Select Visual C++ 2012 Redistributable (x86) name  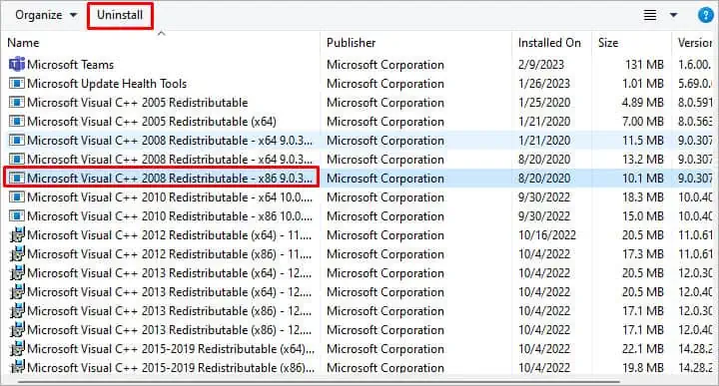pos(169,253)
